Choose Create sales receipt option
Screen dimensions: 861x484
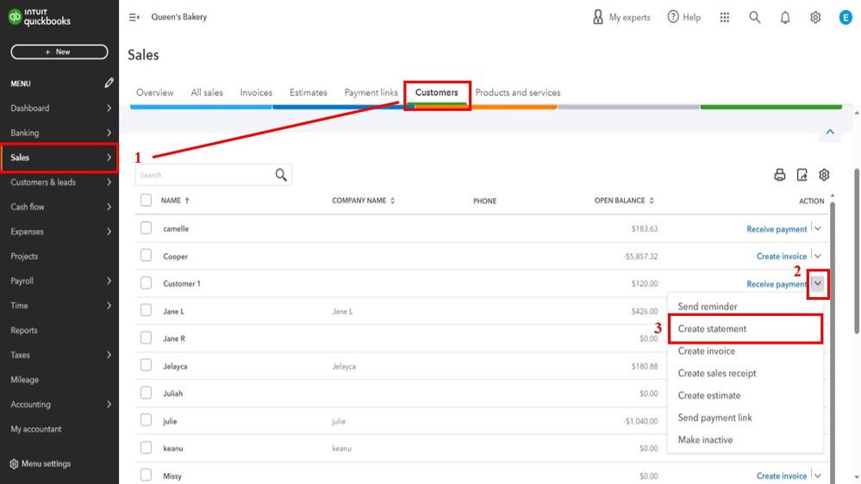(x=746, y=373)
